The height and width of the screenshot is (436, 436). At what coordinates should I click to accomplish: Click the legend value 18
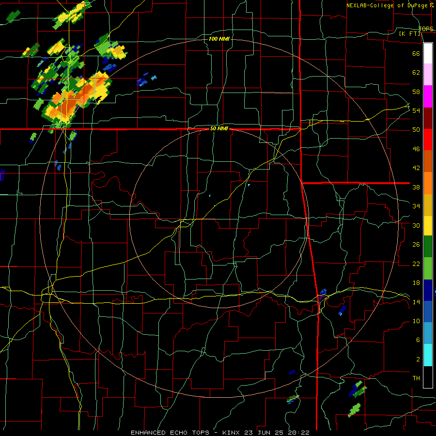(x=416, y=283)
